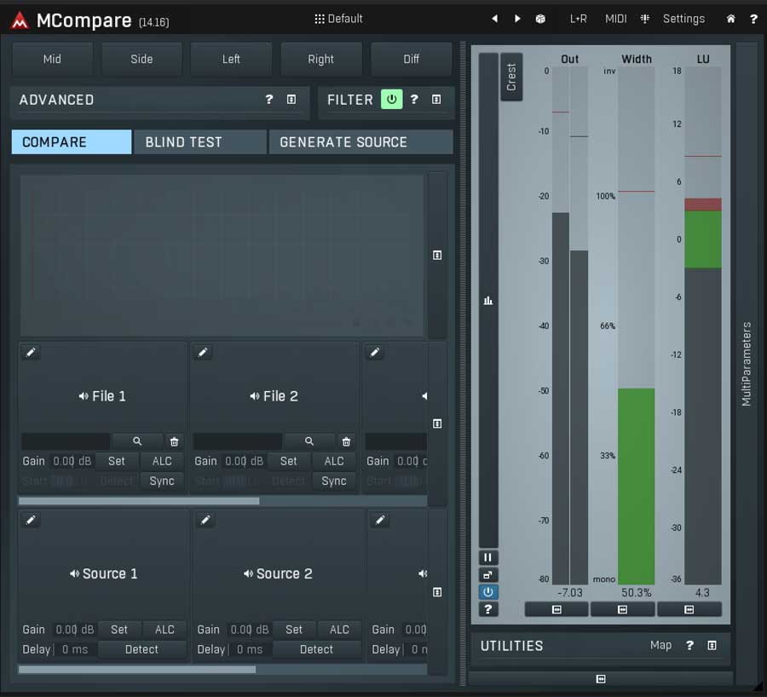Open the Crest meter tab
The width and height of the screenshot is (767, 697).
pyautogui.click(x=511, y=77)
